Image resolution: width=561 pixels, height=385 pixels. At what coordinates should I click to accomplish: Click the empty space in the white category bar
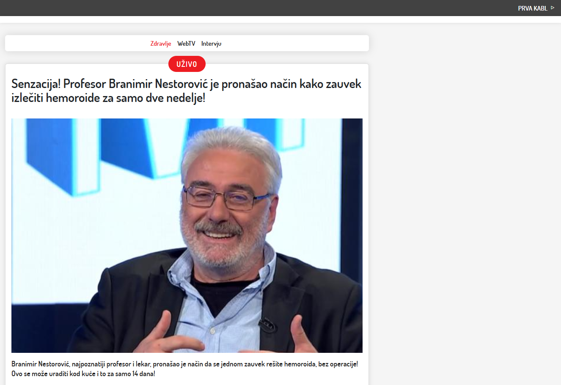coord(296,44)
